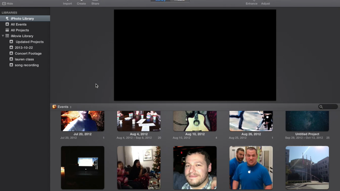Select the blue Apple shirts thumbnail
Screen dimensions: 340x191
(251, 168)
